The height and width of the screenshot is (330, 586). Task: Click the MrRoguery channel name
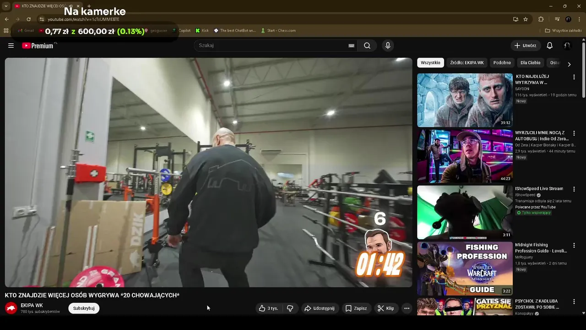(524, 257)
